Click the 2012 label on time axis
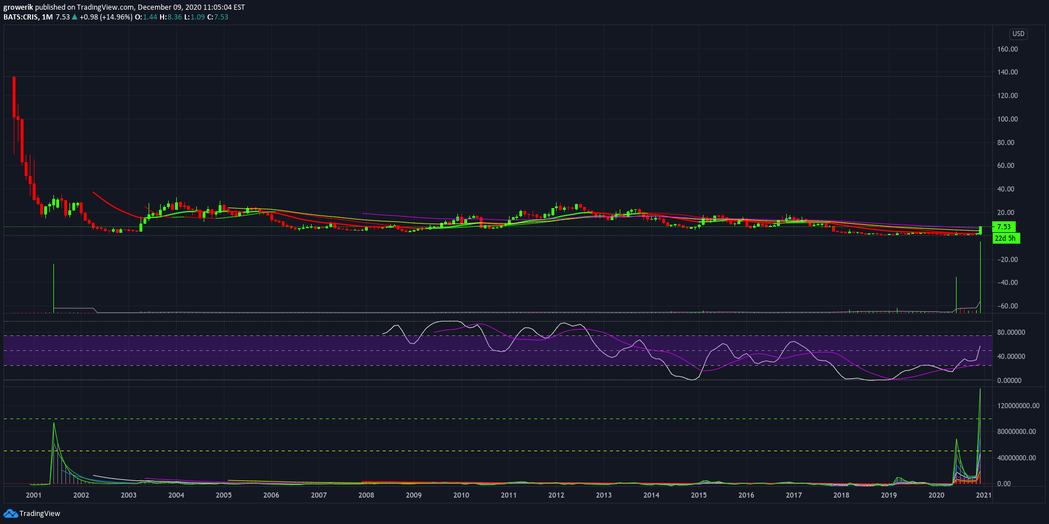This screenshot has height=524, width=1049. (556, 495)
